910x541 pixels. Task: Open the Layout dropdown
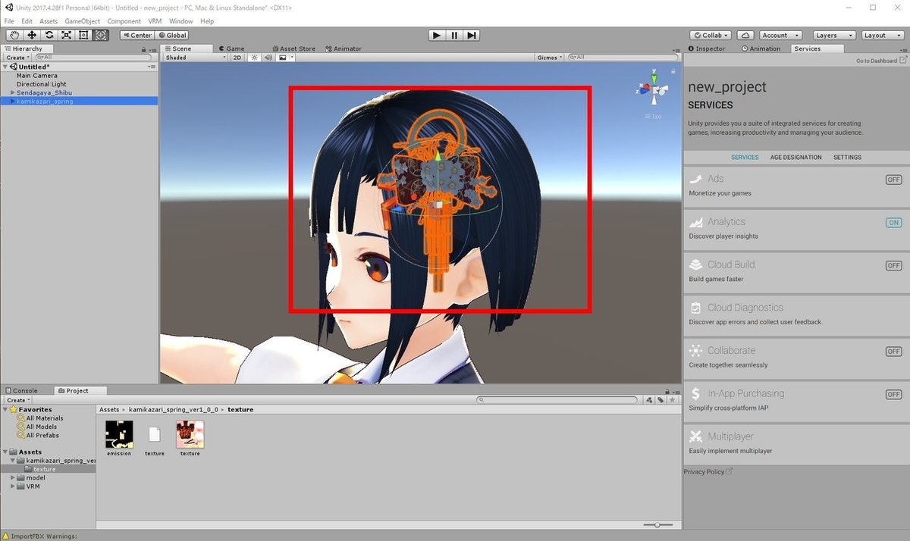[x=883, y=35]
